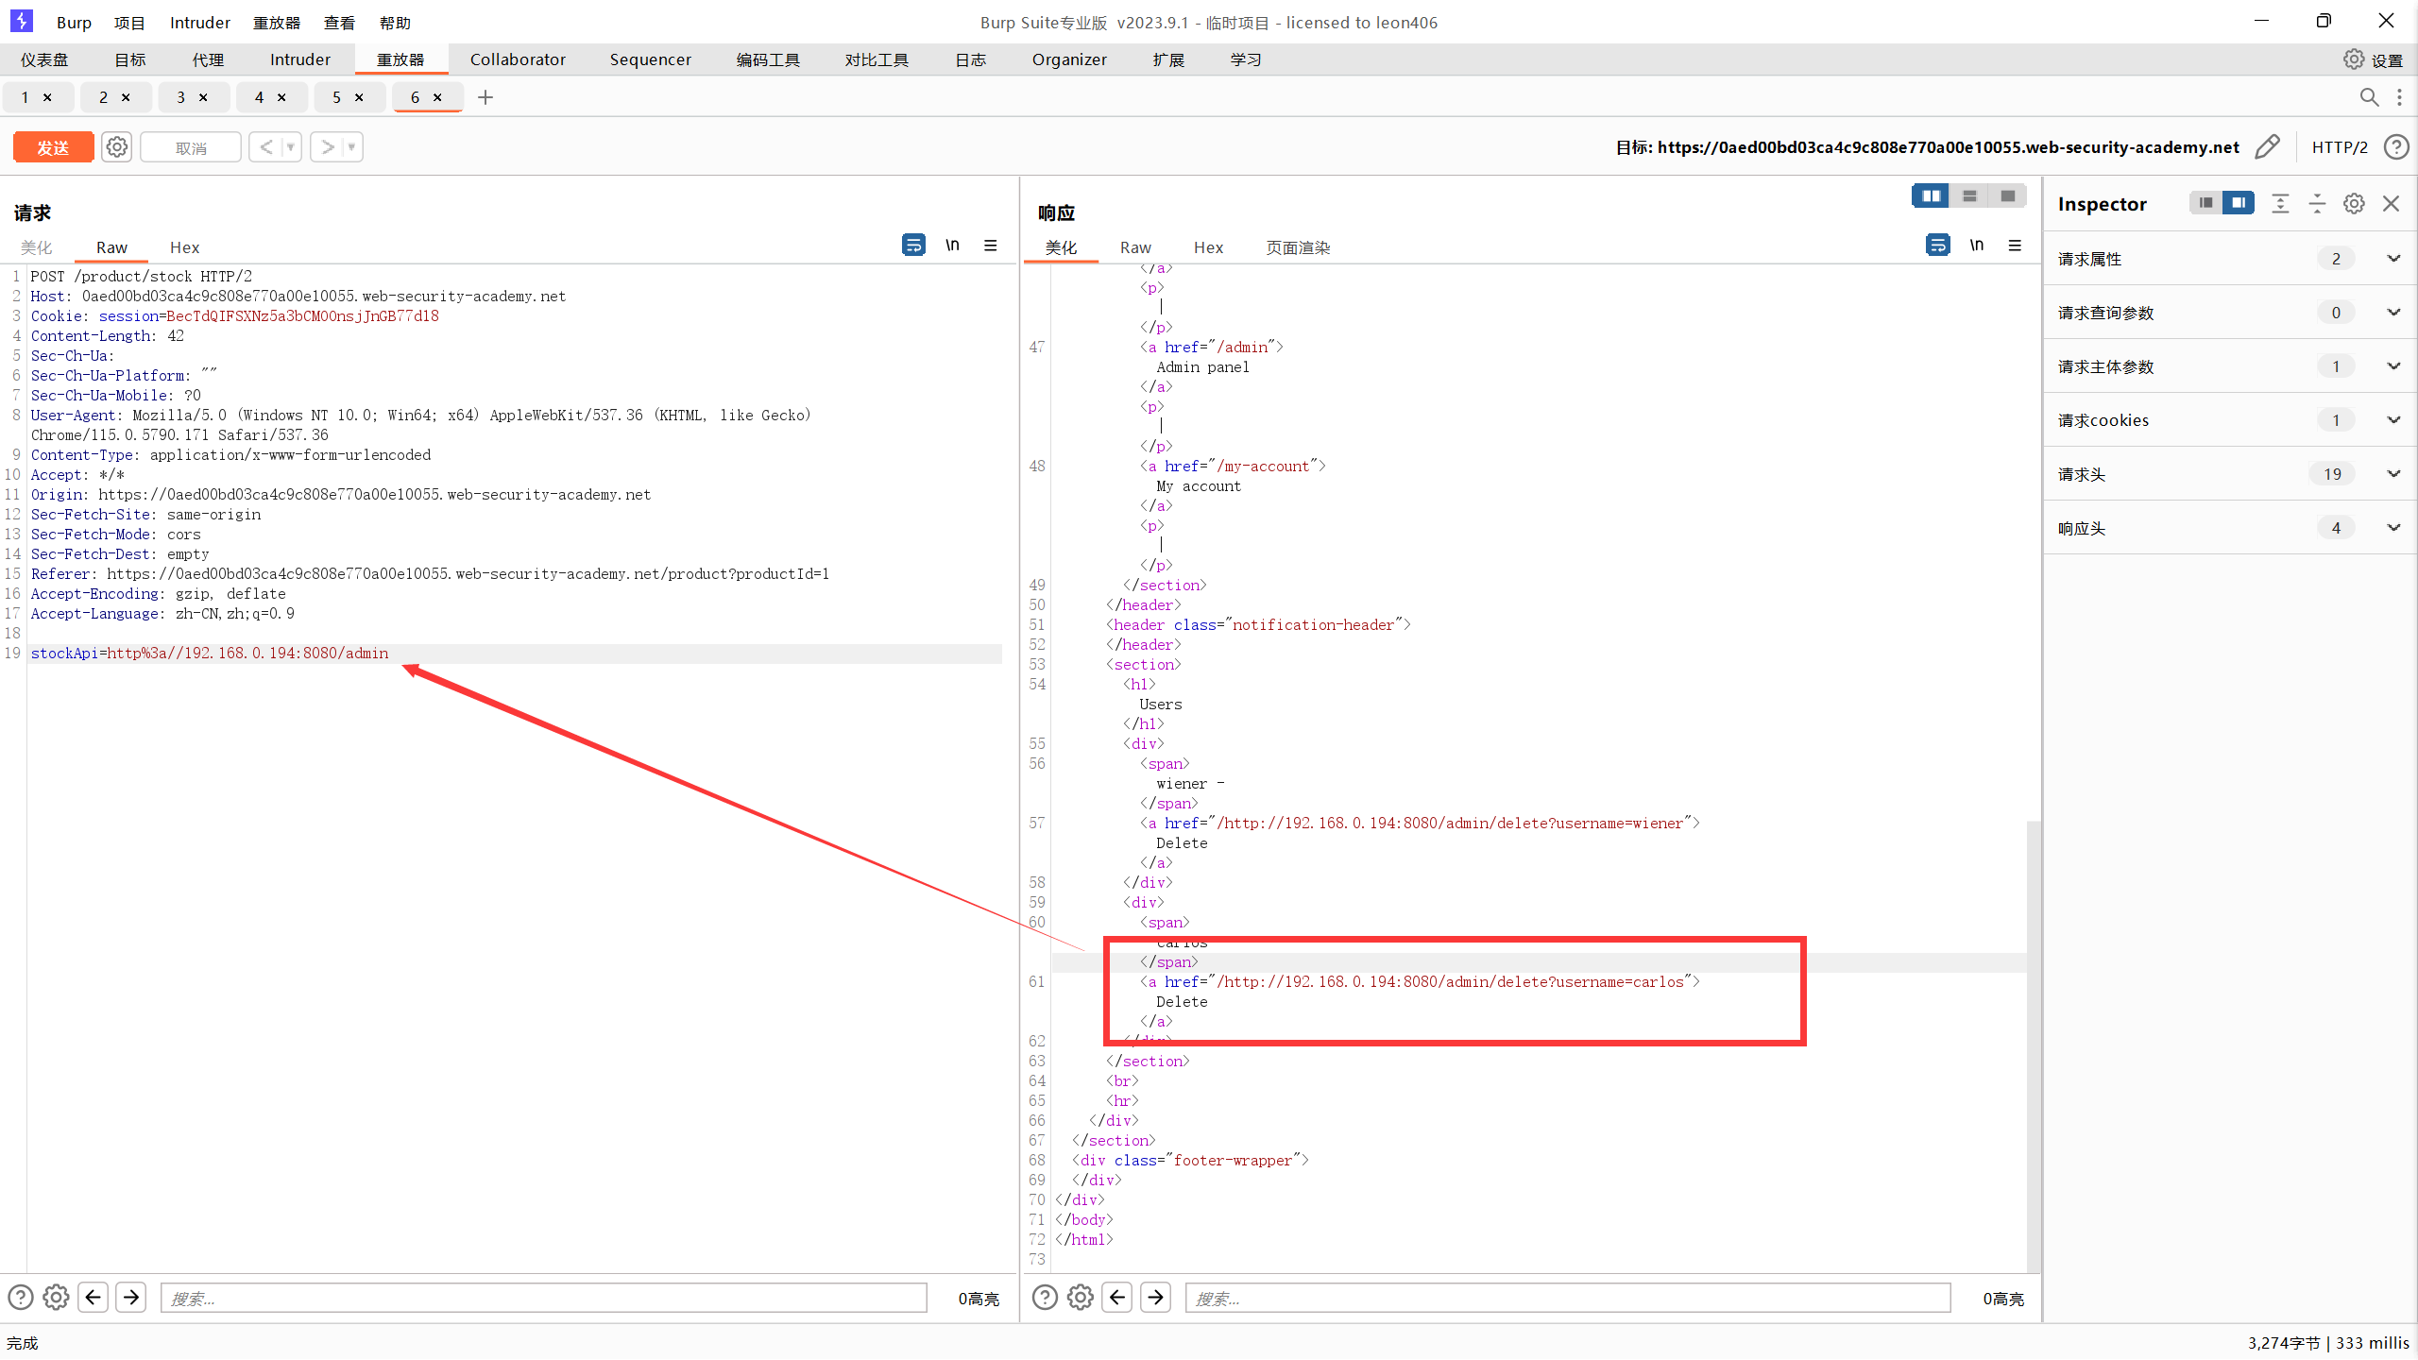This screenshot has width=2418, height=1360.
Task: Toggle word wrap icon in request panel
Action: (x=913, y=246)
